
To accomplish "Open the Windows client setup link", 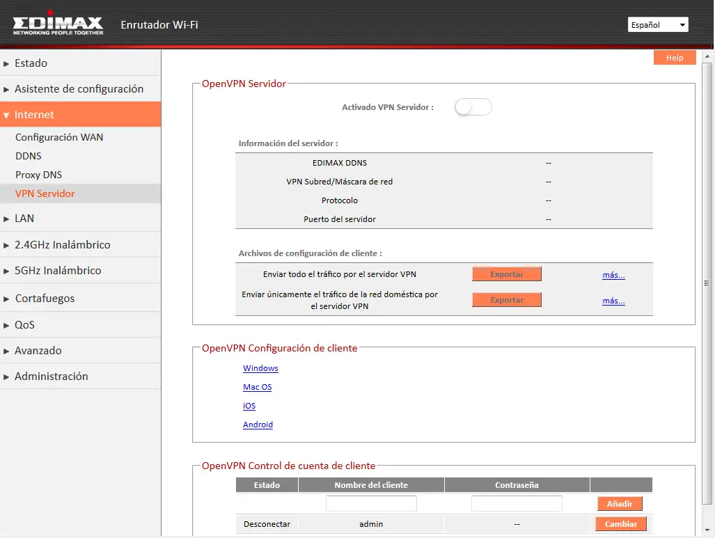I will (260, 369).
